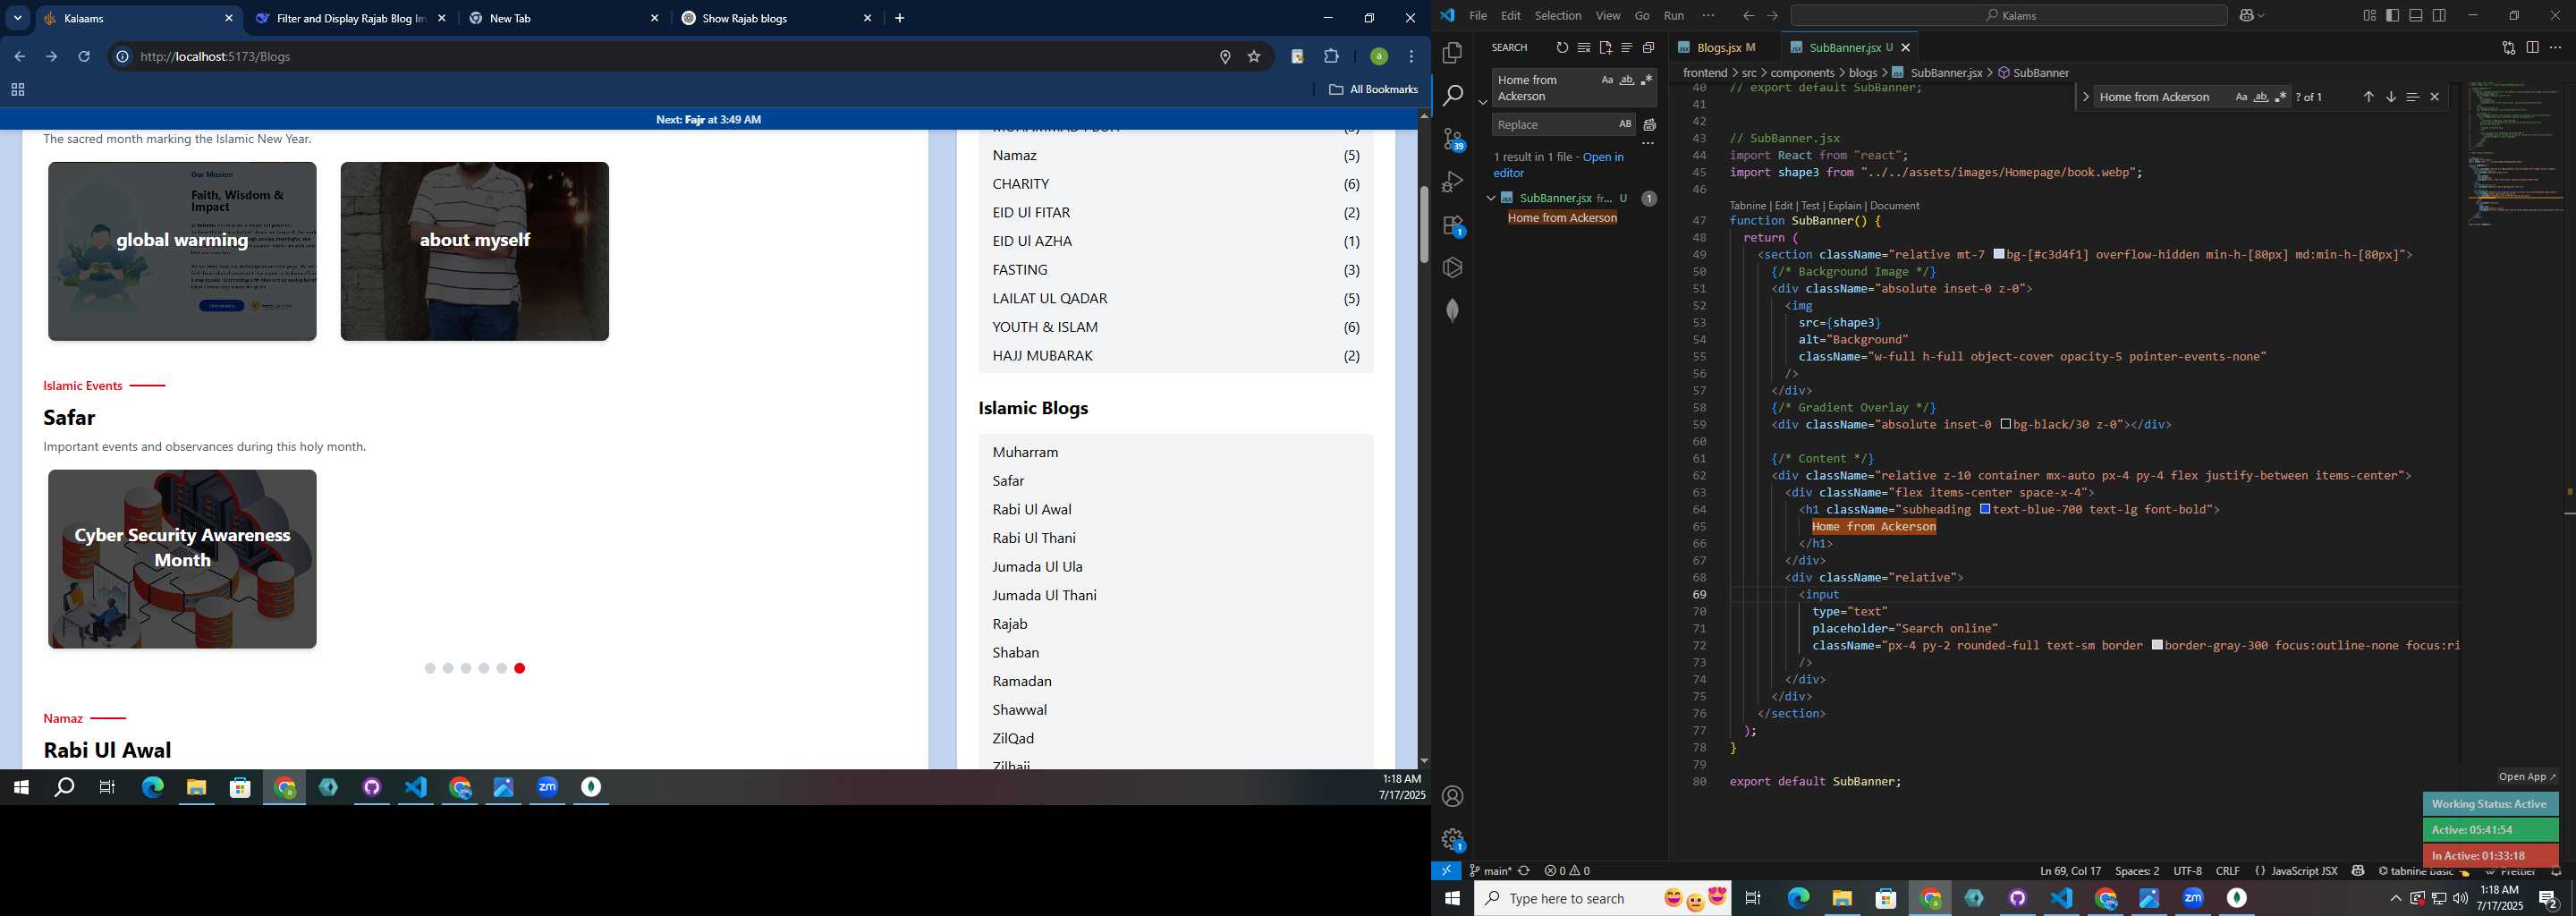Toggle Match Whole Word in Search panel
This screenshot has height=916, width=2576.
[1627, 80]
